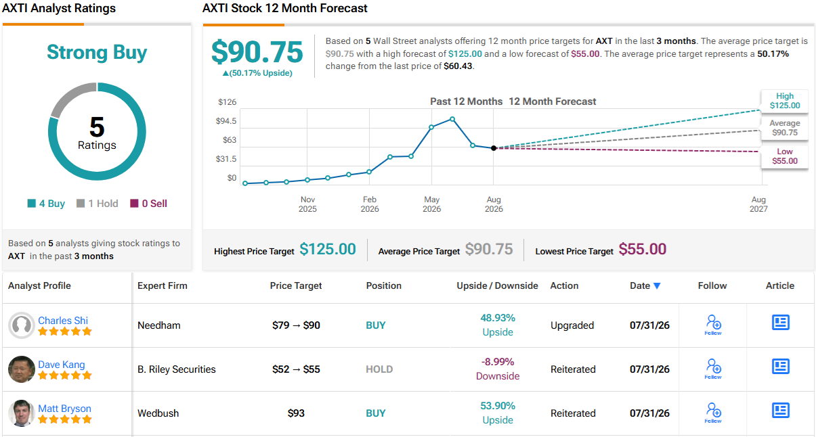Open article for B. Riley Securities rating
Viewport: 816px width, 437px height.
click(x=781, y=367)
